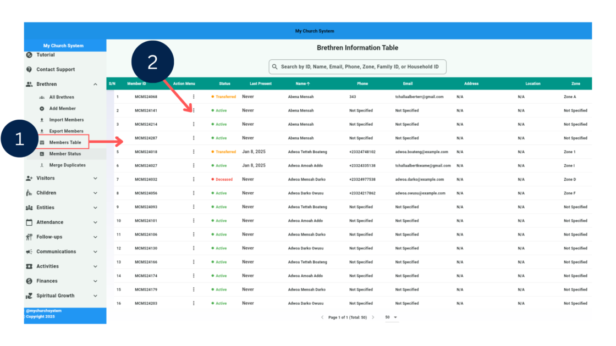This screenshot has width=616, height=346.
Task: Sort by the Name column header
Action: pyautogui.click(x=302, y=84)
